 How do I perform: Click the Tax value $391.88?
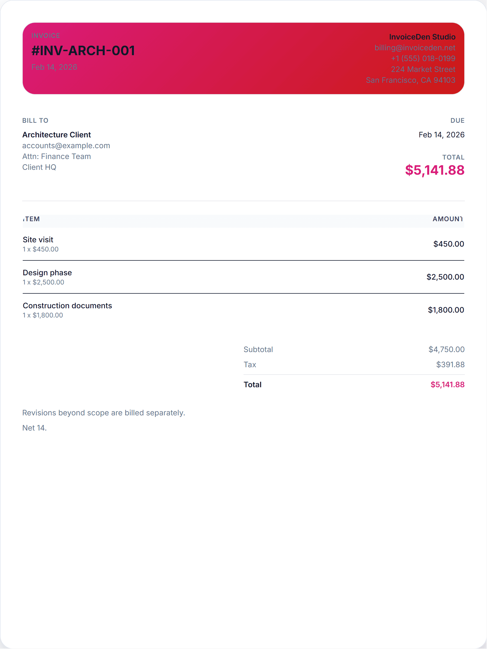(x=450, y=365)
